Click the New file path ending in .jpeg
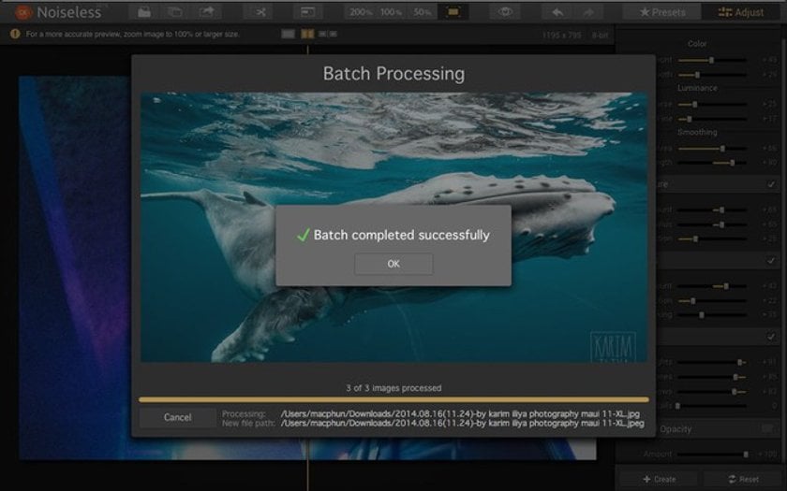The width and height of the screenshot is (787, 491). tap(462, 424)
